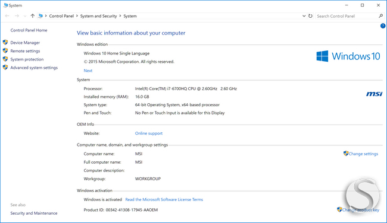Image resolution: width=387 pixels, height=223 pixels.
Task: Click the shield icon beside System protection
Action: [x=5, y=59]
